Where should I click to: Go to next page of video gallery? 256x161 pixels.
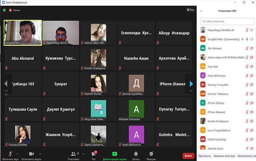click(x=191, y=84)
